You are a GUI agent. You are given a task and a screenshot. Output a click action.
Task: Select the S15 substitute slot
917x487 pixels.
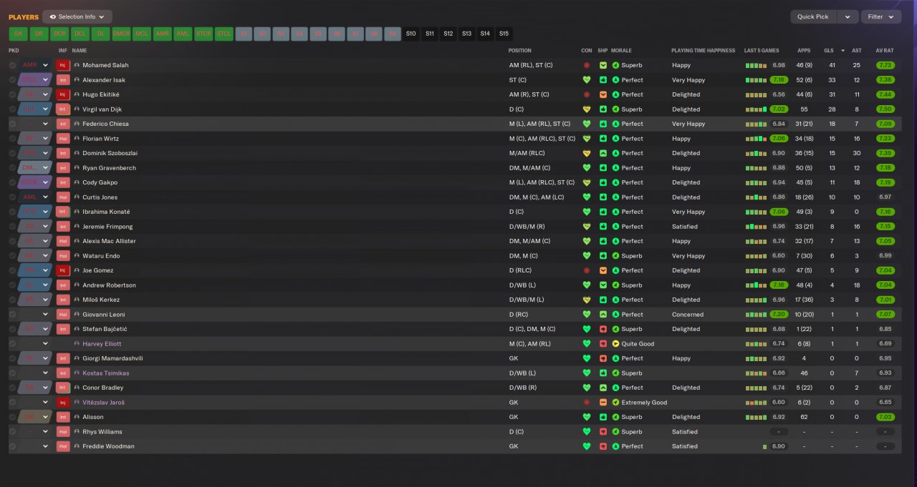(x=504, y=34)
